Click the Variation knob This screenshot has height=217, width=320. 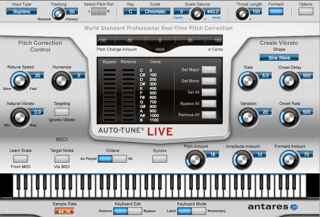[x=248, y=118]
